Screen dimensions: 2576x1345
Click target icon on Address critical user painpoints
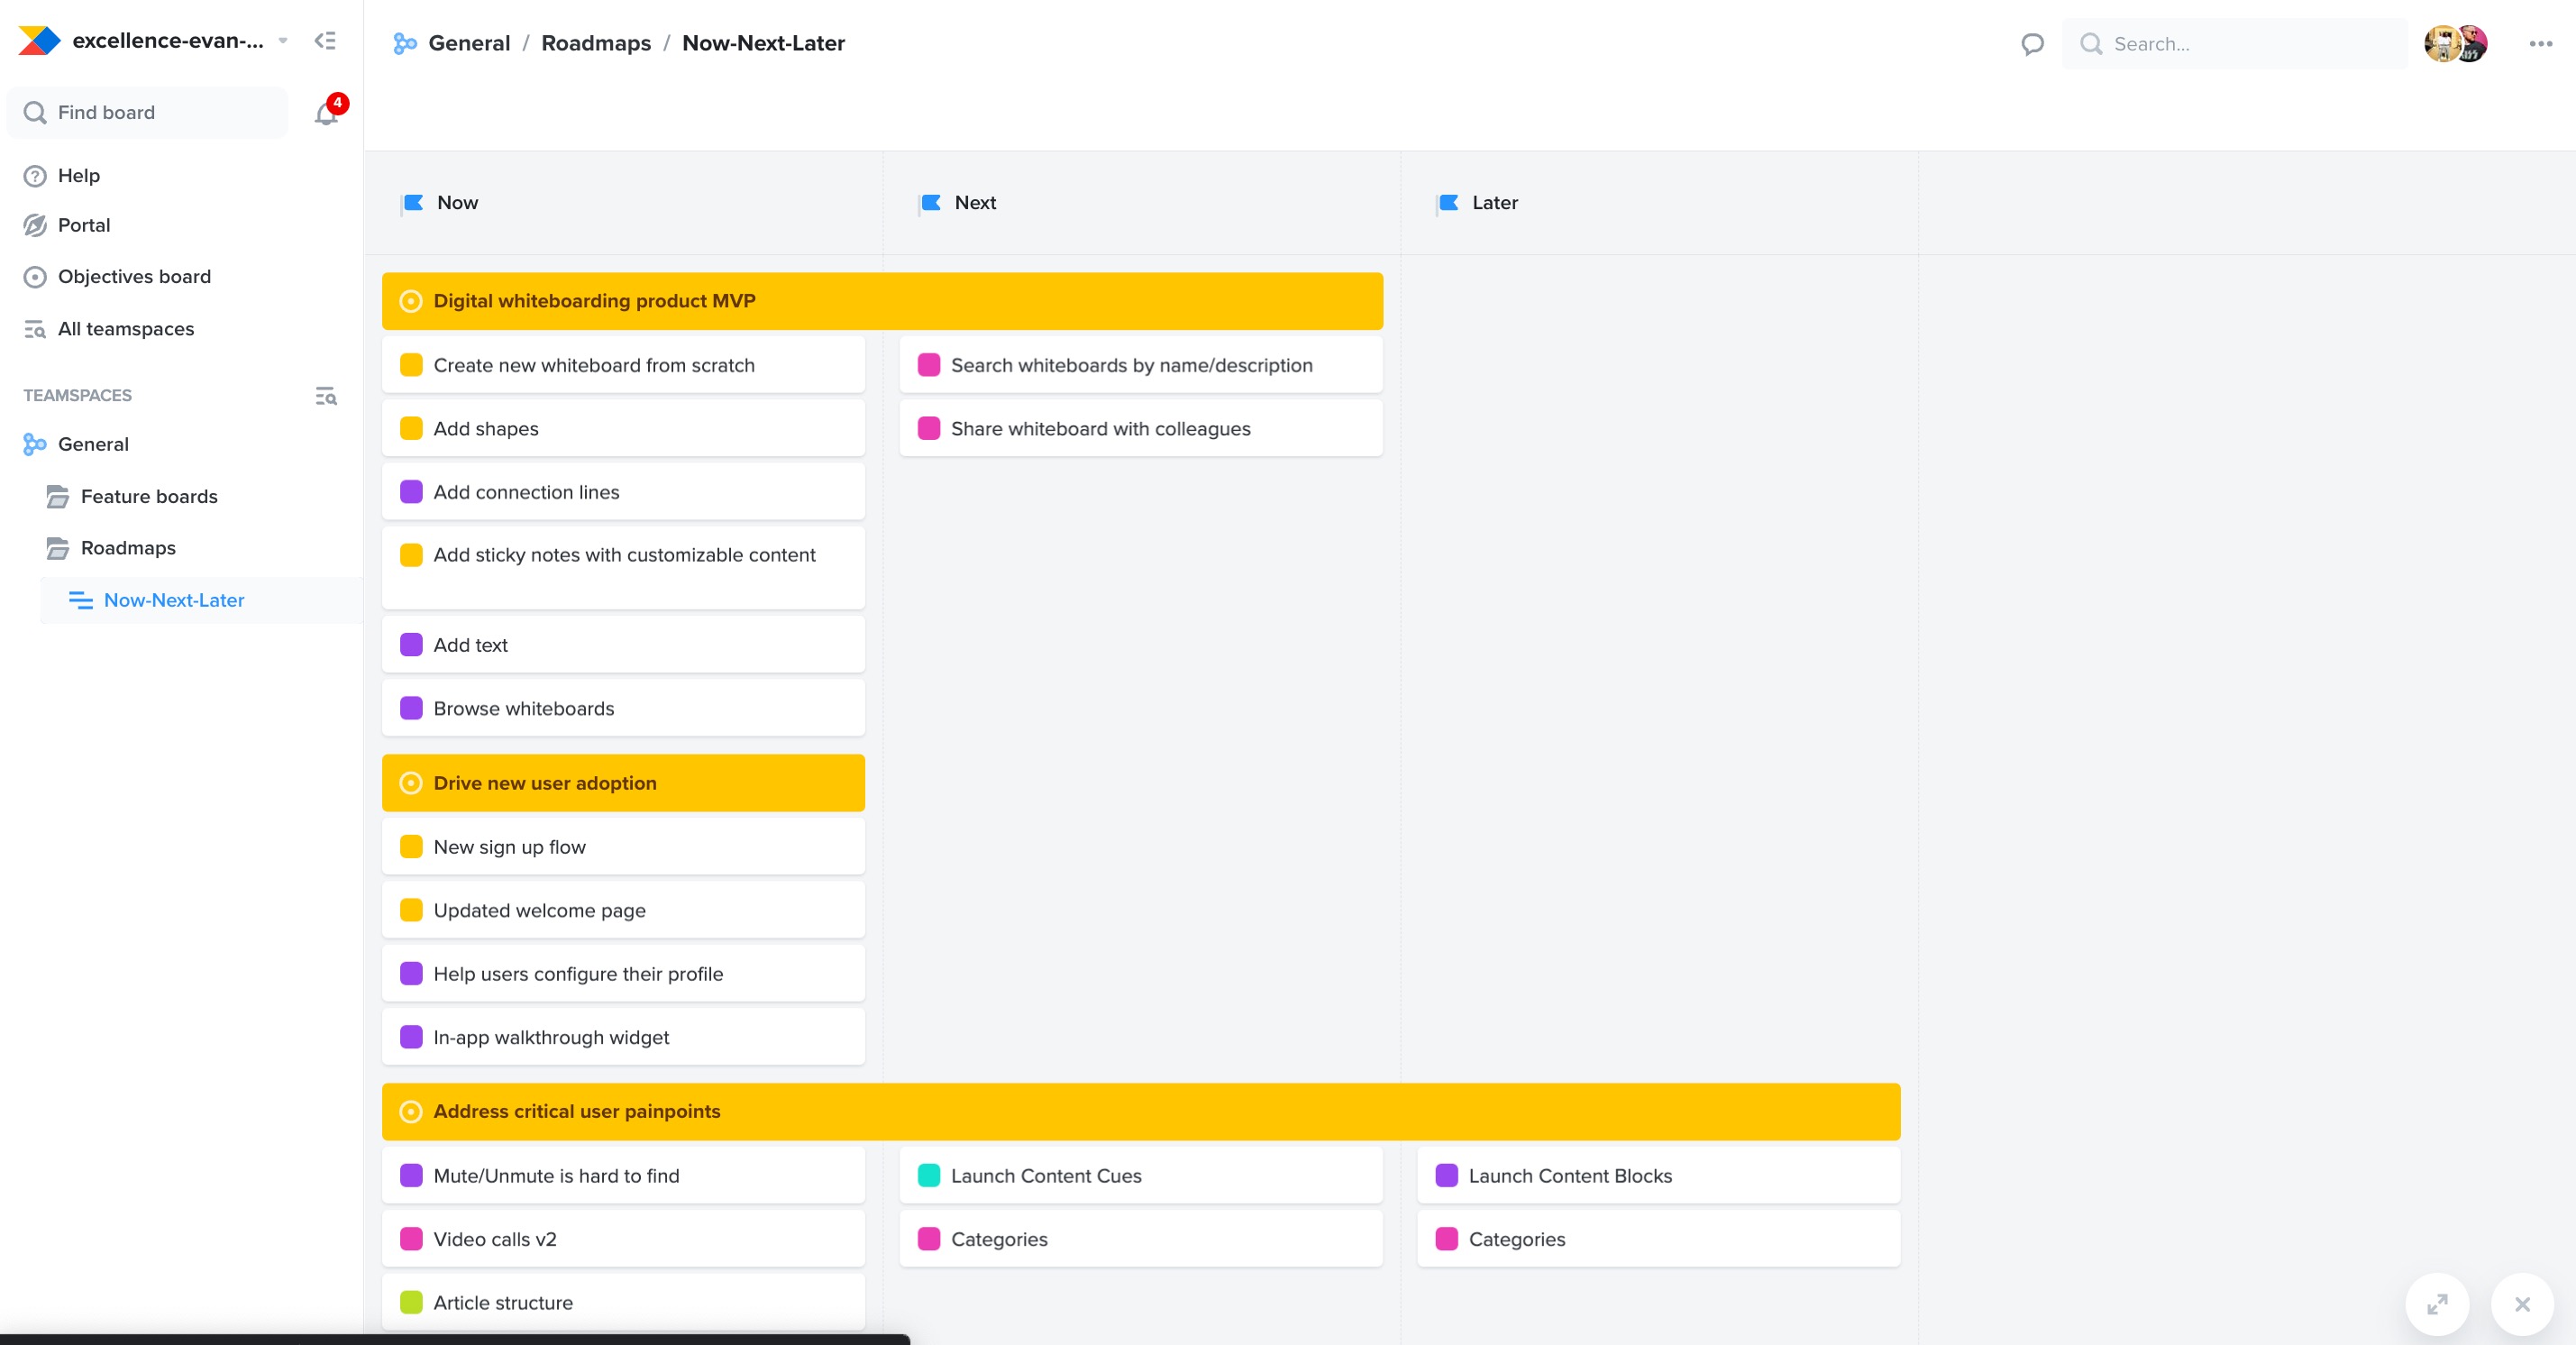(x=411, y=1112)
